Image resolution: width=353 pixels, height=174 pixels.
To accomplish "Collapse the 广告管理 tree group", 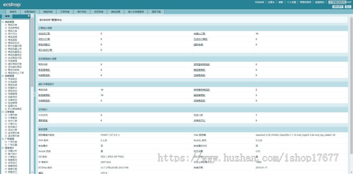I will point(3,139).
